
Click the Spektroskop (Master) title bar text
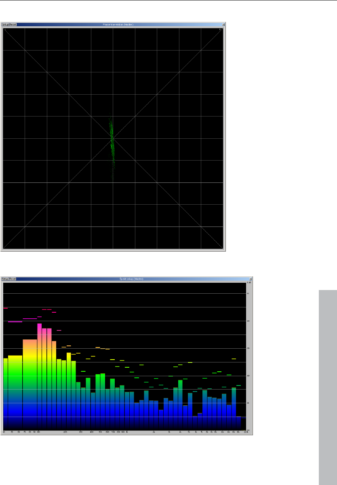[x=131, y=279]
